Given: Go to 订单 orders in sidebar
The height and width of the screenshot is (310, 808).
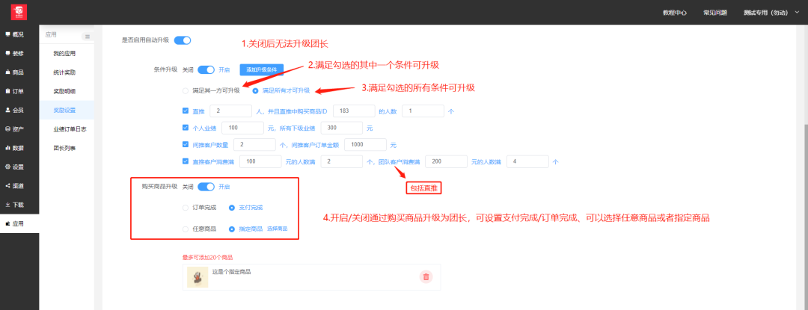Looking at the screenshot, I should [x=15, y=91].
